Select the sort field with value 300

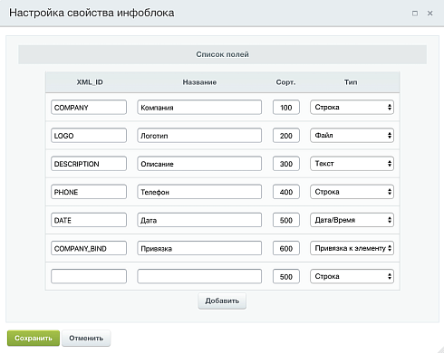[286, 164]
